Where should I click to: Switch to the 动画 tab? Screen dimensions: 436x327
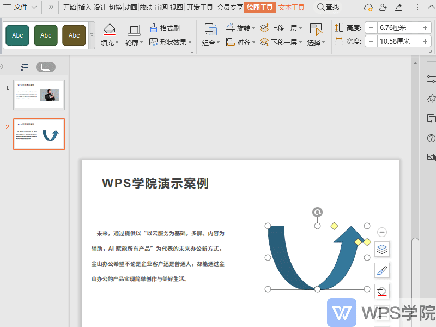pos(131,7)
